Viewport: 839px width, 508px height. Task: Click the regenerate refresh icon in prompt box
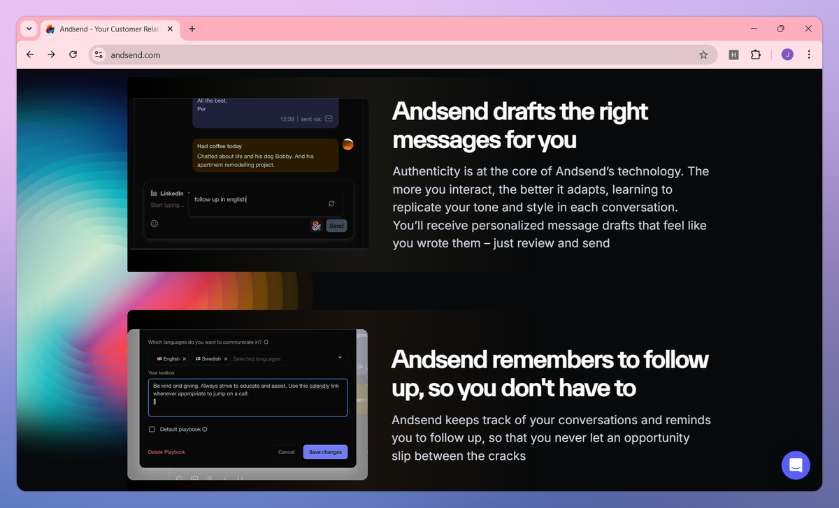point(331,203)
